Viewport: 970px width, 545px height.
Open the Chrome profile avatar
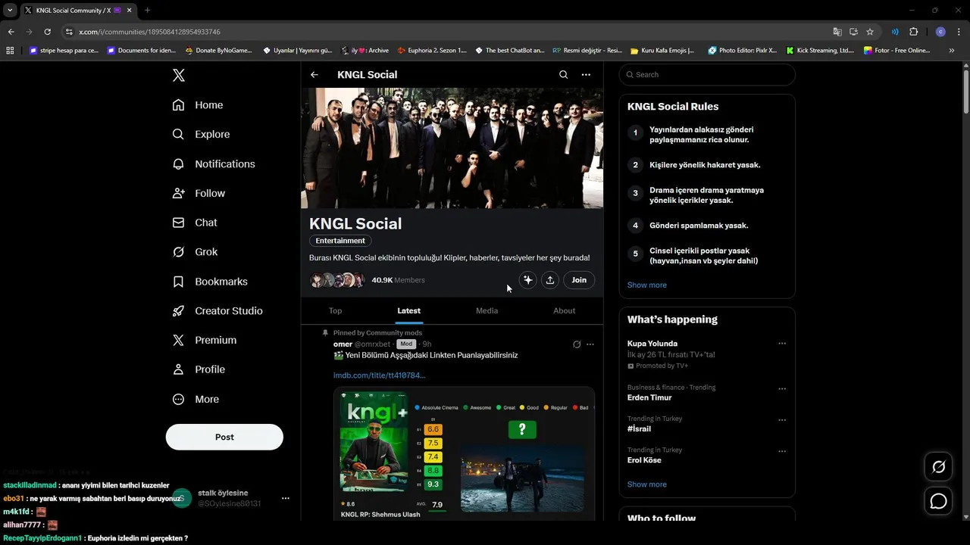(940, 32)
